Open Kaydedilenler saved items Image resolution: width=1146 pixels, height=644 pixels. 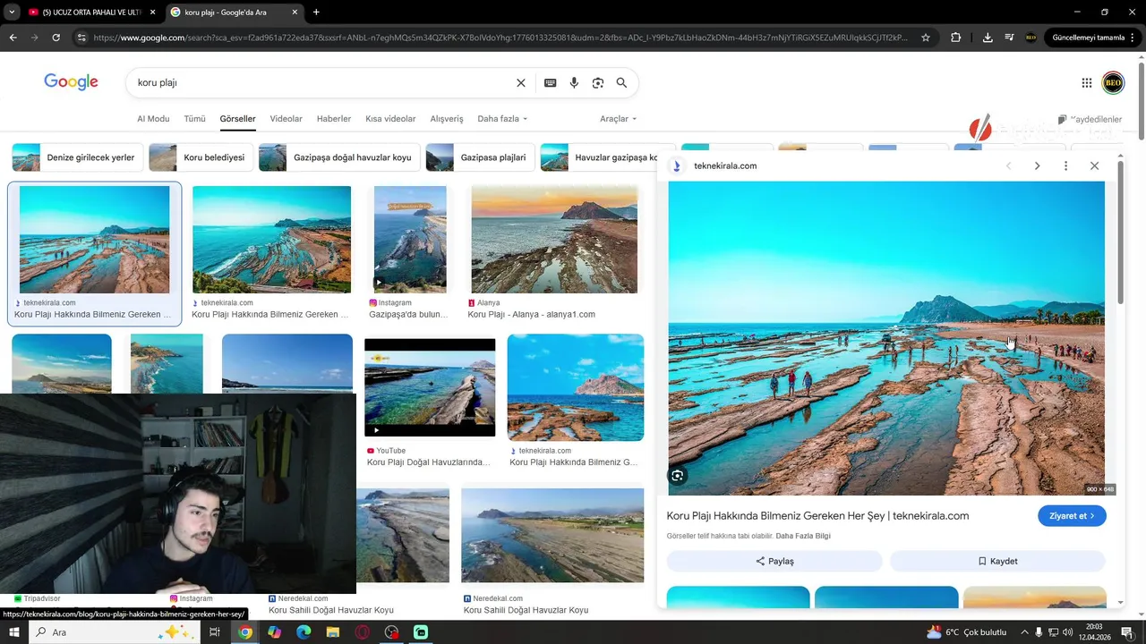1090,119
